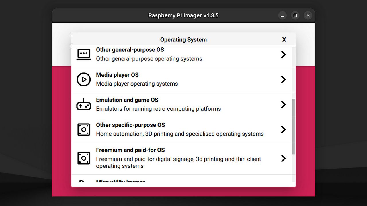
Task: Click the Freemium and paid-for OS icon
Action: pos(84,158)
